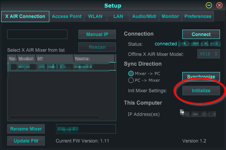Click the Connect button
226x150 pixels.
tap(201, 34)
